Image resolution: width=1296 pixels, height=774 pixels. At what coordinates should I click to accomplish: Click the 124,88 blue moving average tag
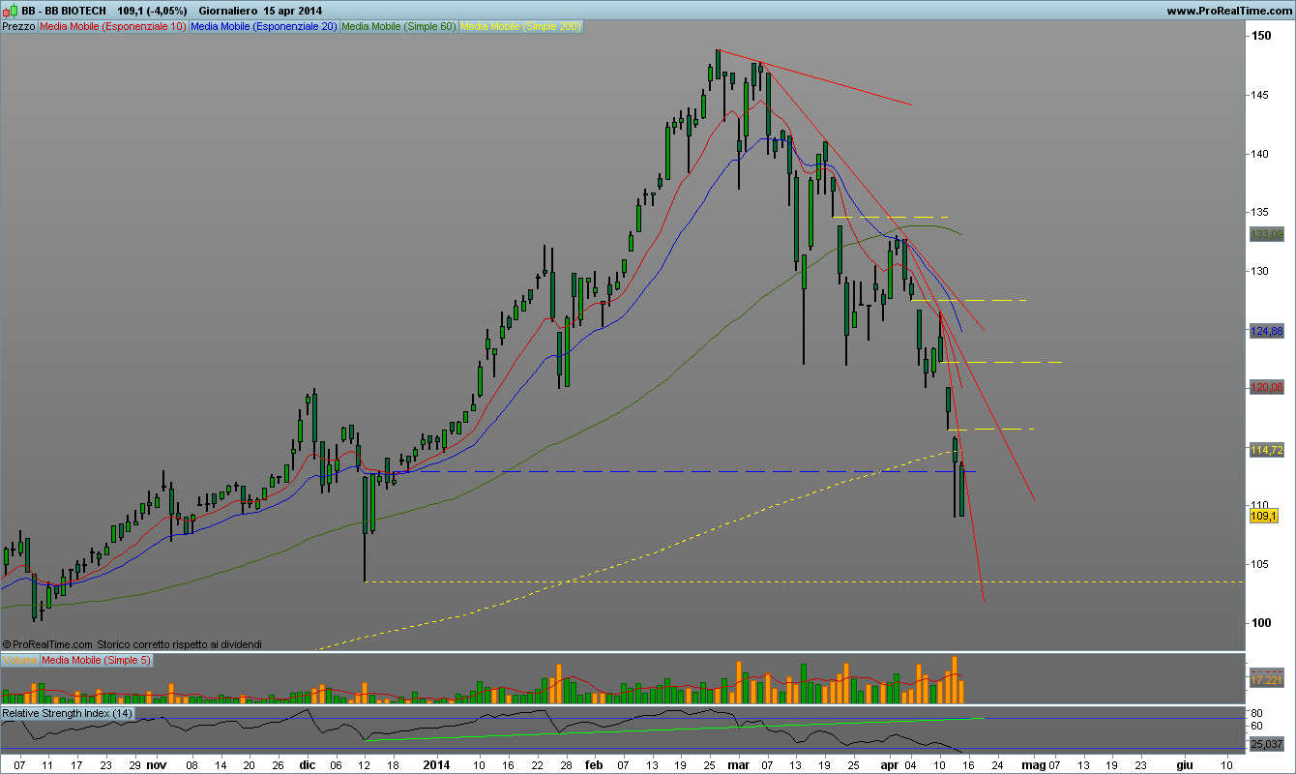click(x=1266, y=331)
